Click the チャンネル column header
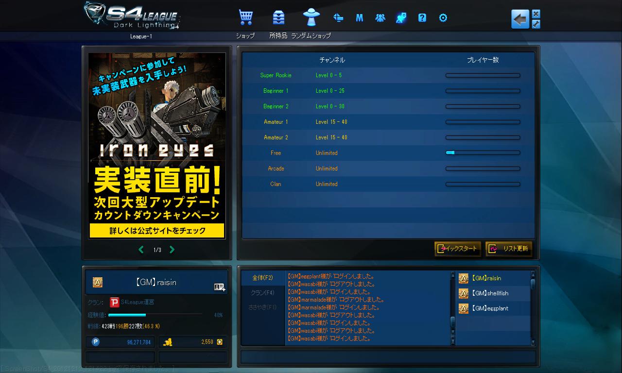The image size is (622, 373). [x=332, y=60]
